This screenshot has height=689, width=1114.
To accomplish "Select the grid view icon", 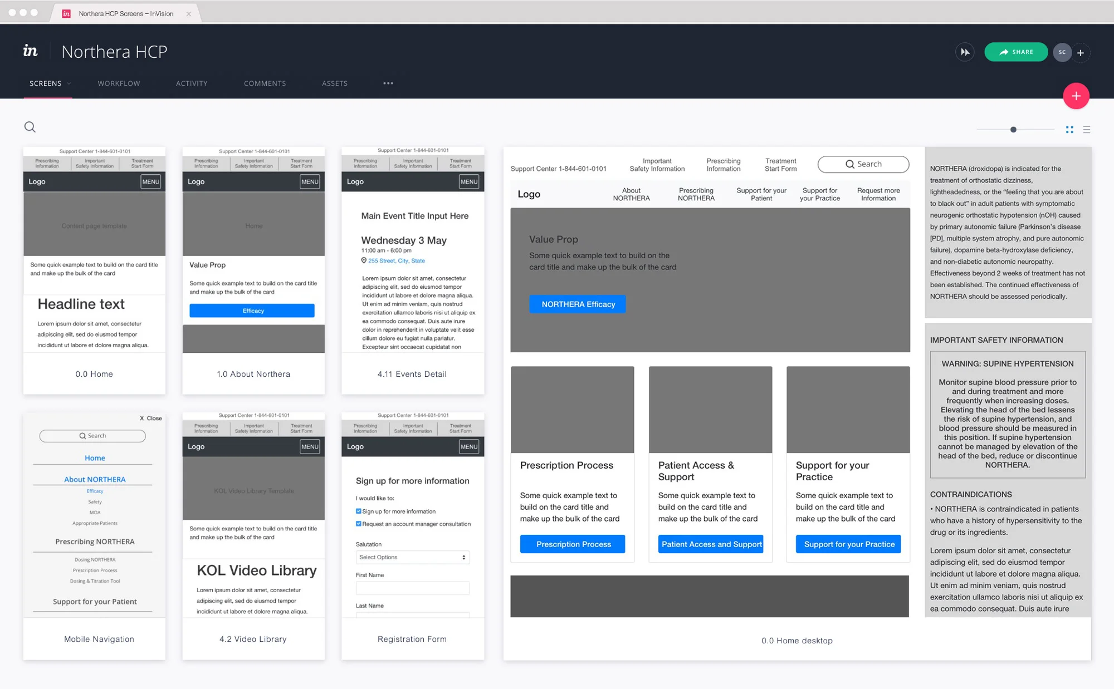I will (x=1069, y=129).
